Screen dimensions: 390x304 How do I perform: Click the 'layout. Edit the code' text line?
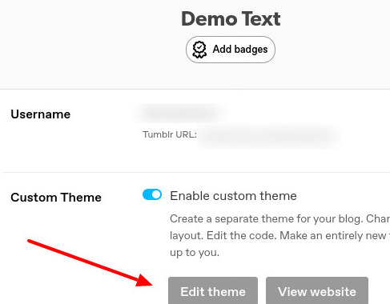279,236
